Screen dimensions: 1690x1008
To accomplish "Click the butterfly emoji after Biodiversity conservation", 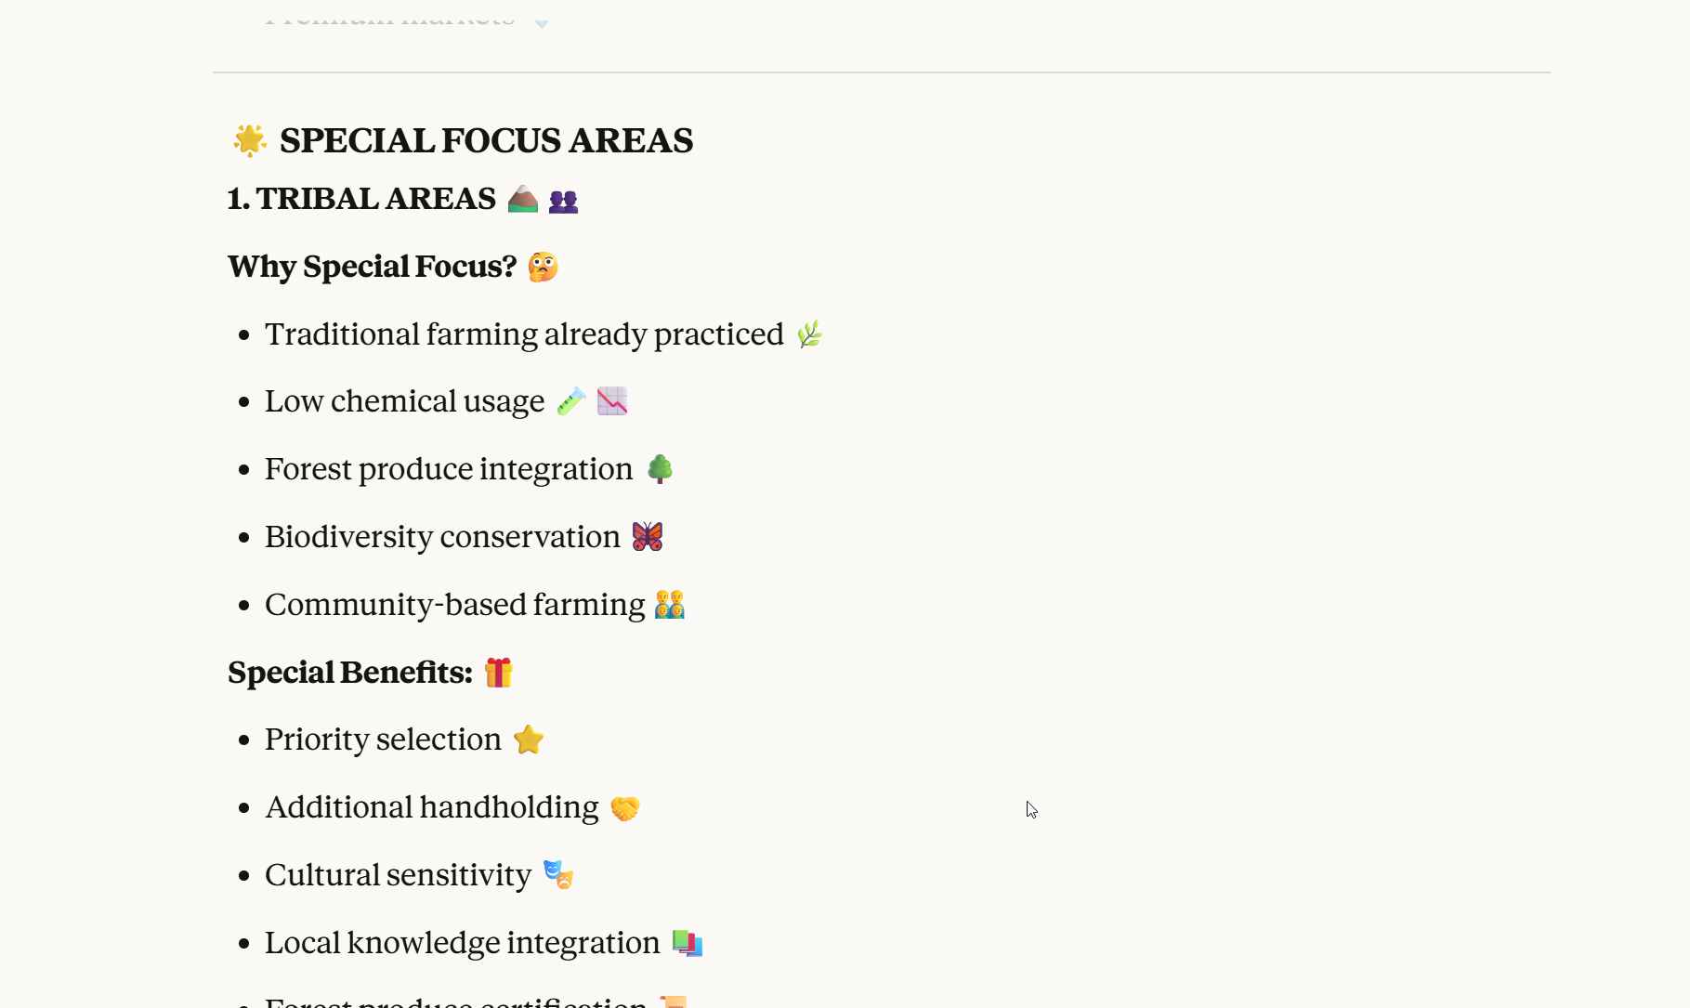I will click(x=648, y=537).
